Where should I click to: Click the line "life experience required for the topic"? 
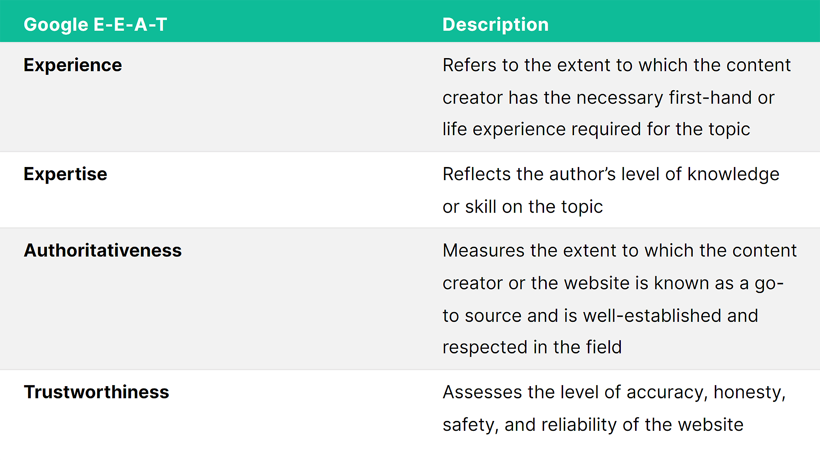point(596,129)
